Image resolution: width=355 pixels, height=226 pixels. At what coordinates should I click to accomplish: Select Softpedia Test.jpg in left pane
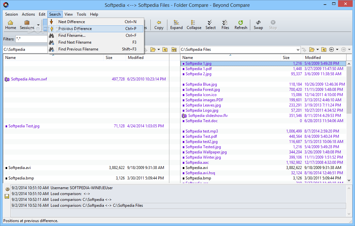[x=86, y=126]
